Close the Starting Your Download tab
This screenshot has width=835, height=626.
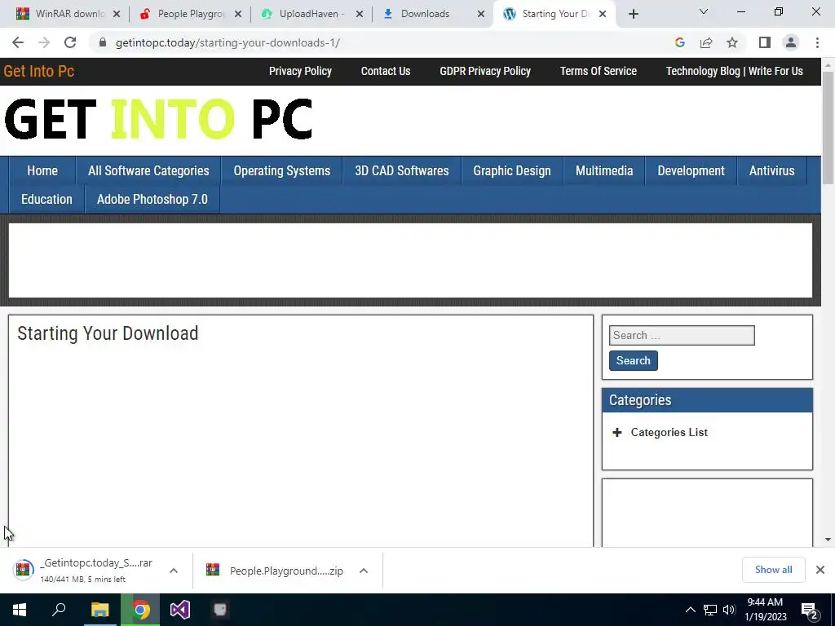pos(603,15)
